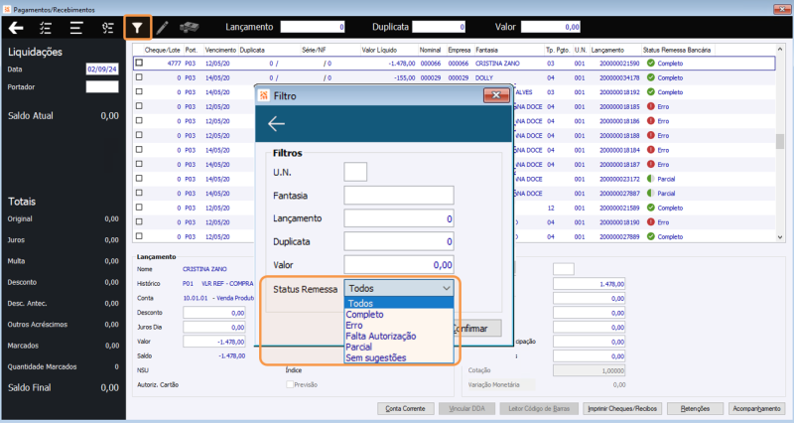Close the Filtro dialog
The image size is (794, 423).
[x=495, y=95]
